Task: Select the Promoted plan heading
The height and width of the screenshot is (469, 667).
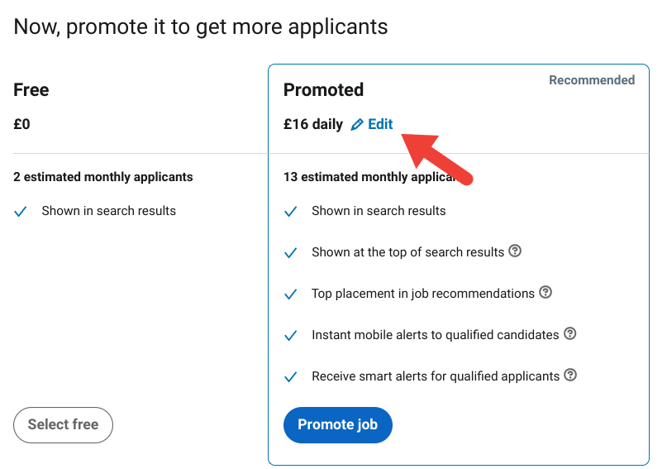Action: point(323,90)
